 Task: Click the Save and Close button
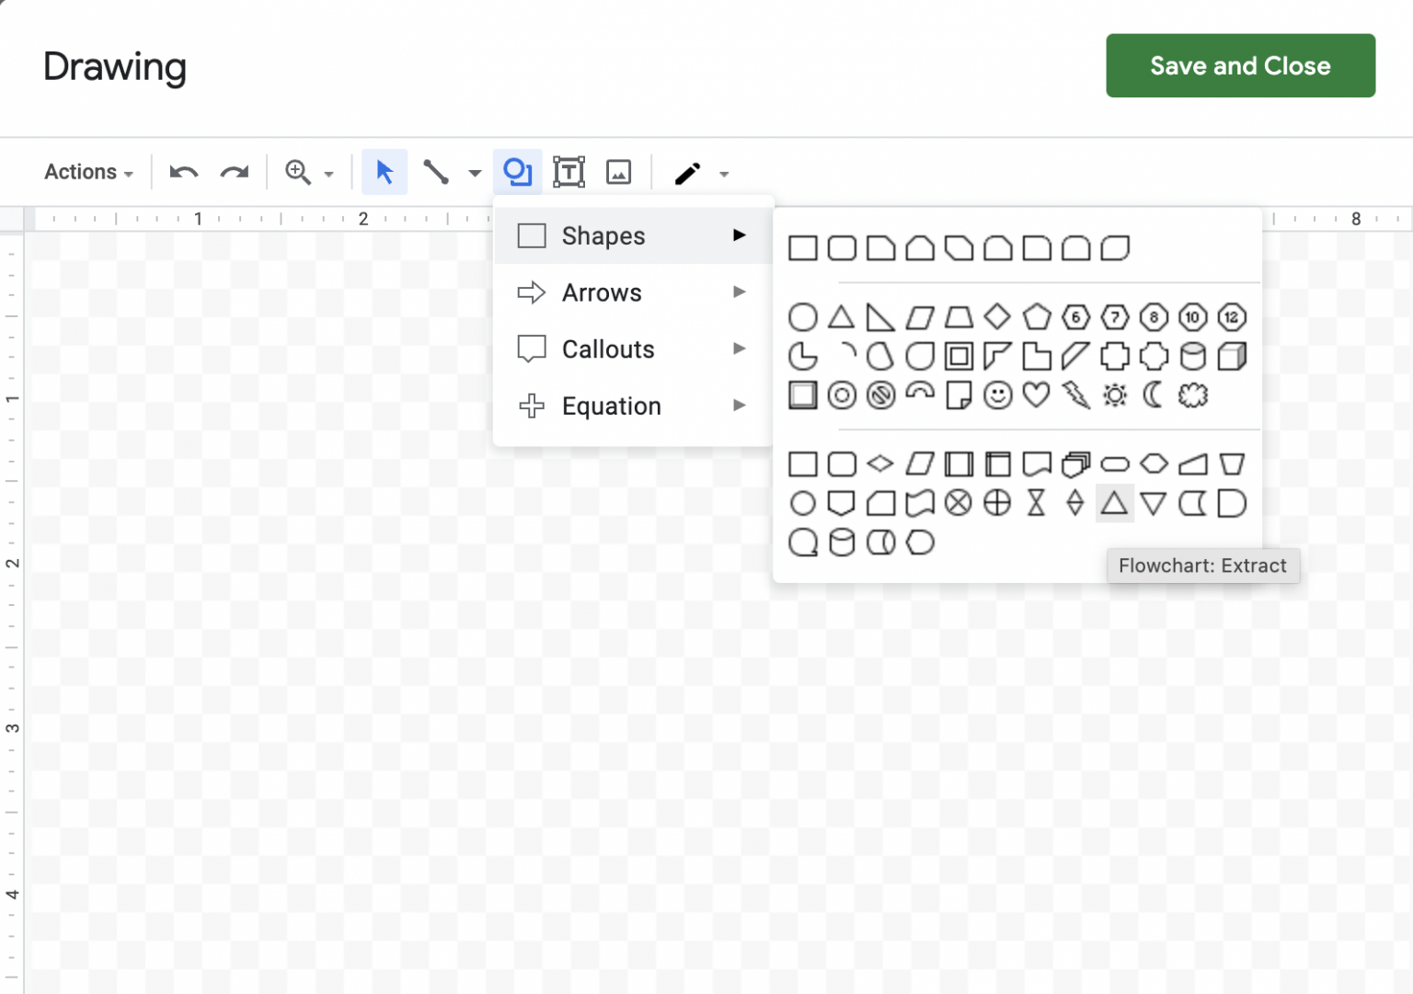1239,65
